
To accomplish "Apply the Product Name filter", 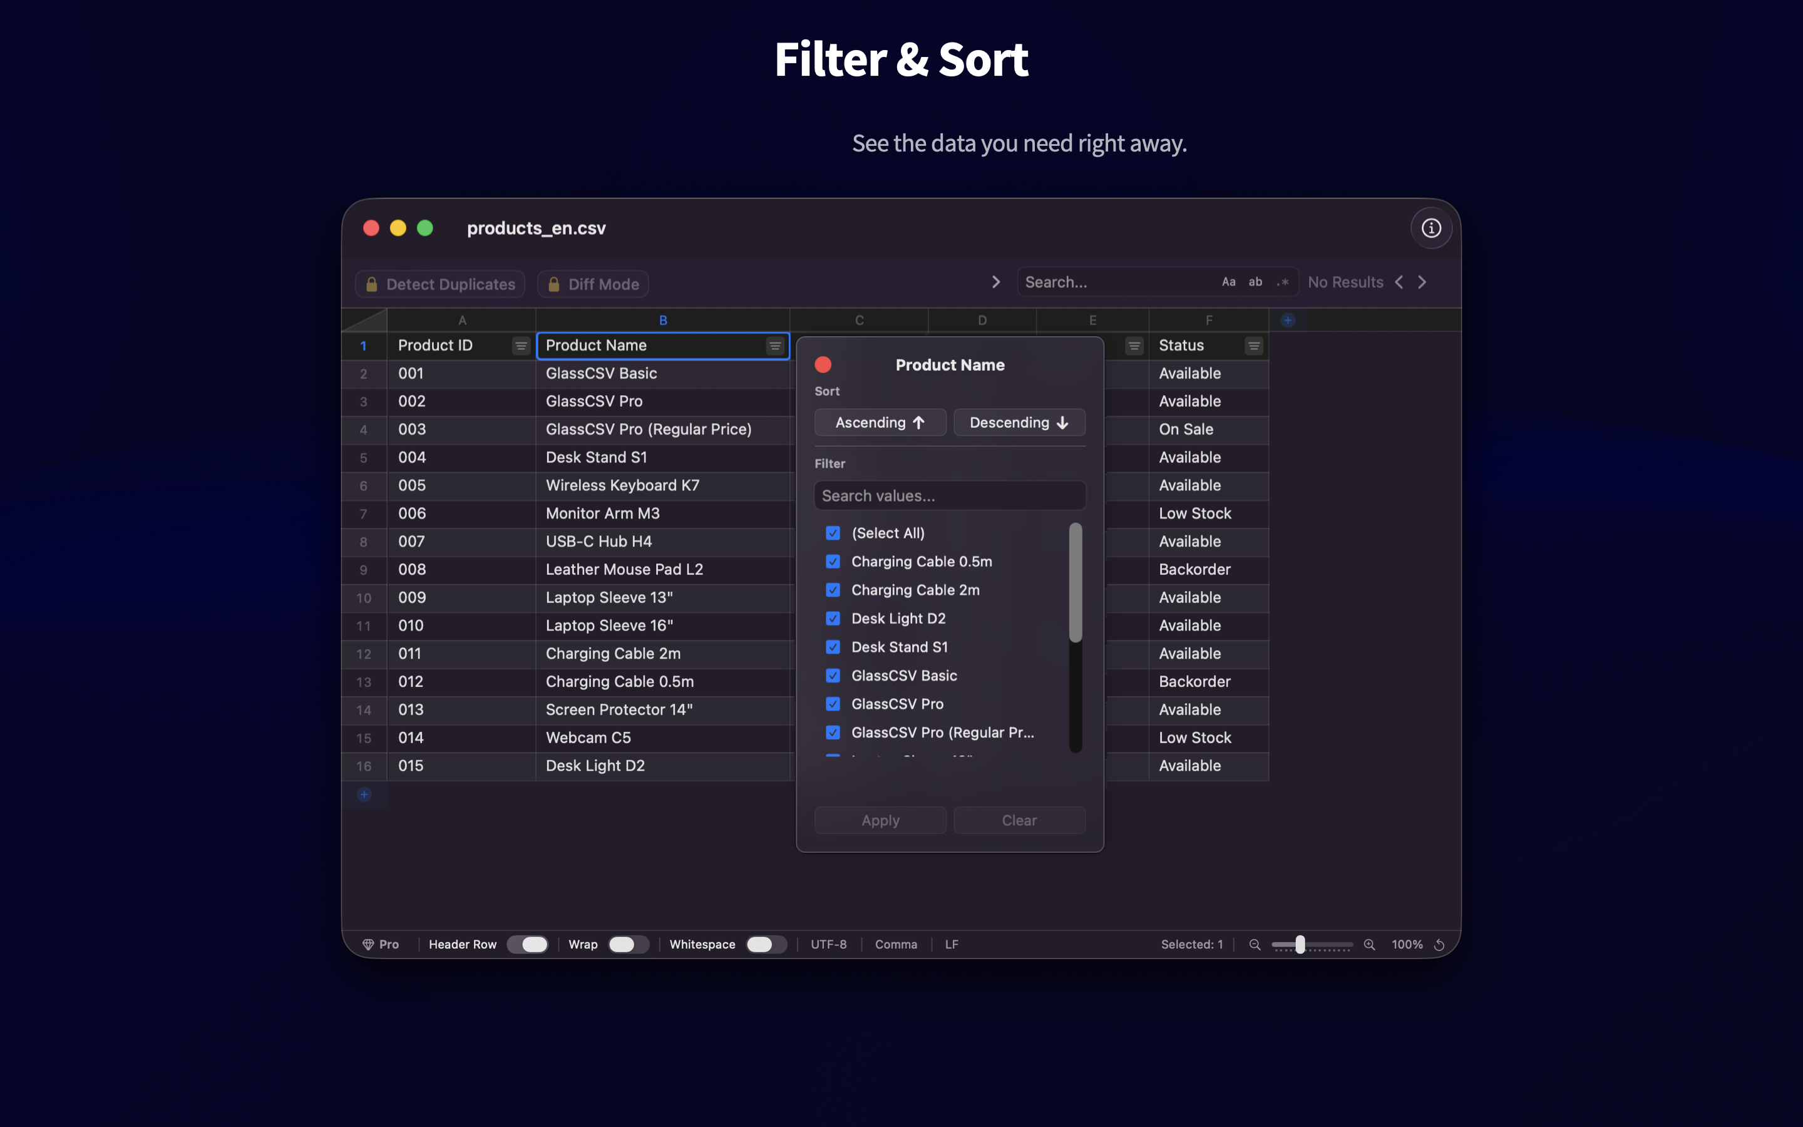I will 880,820.
